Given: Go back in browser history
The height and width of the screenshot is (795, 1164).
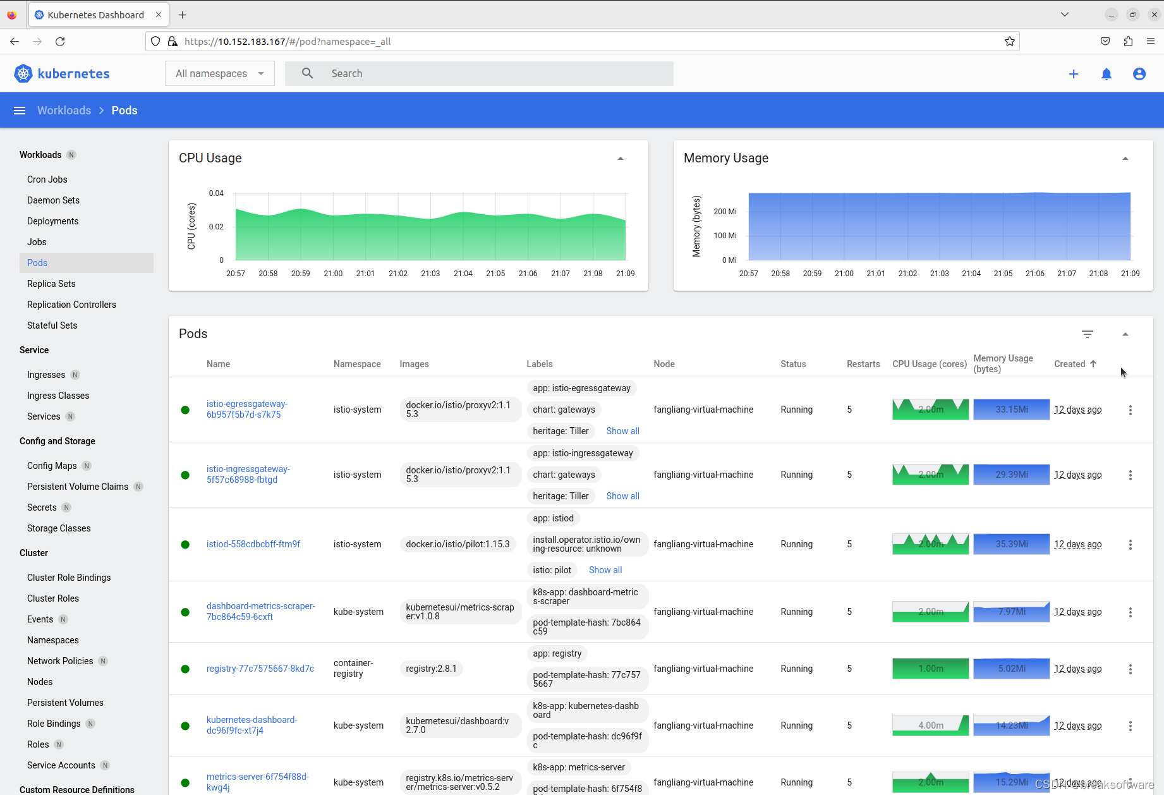Looking at the screenshot, I should (15, 42).
